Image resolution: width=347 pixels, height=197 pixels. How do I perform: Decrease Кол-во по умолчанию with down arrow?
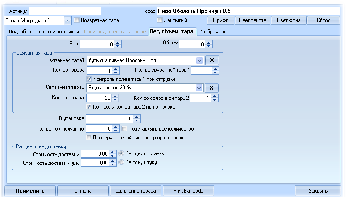pos(115,130)
